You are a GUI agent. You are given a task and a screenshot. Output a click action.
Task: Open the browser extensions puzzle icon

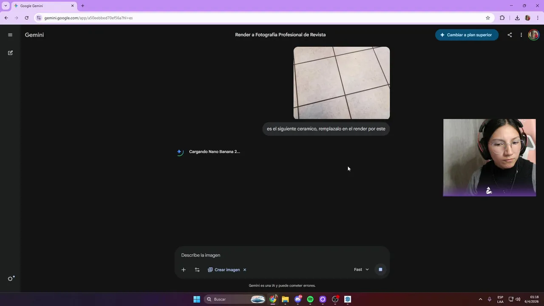pos(502,18)
